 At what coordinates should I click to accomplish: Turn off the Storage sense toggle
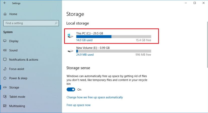[x=71, y=90]
